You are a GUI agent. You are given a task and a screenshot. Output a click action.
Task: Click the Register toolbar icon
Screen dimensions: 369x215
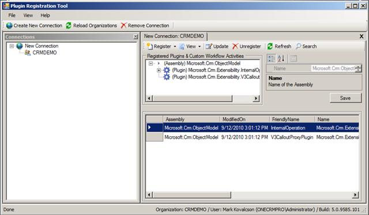pyautogui.click(x=150, y=46)
